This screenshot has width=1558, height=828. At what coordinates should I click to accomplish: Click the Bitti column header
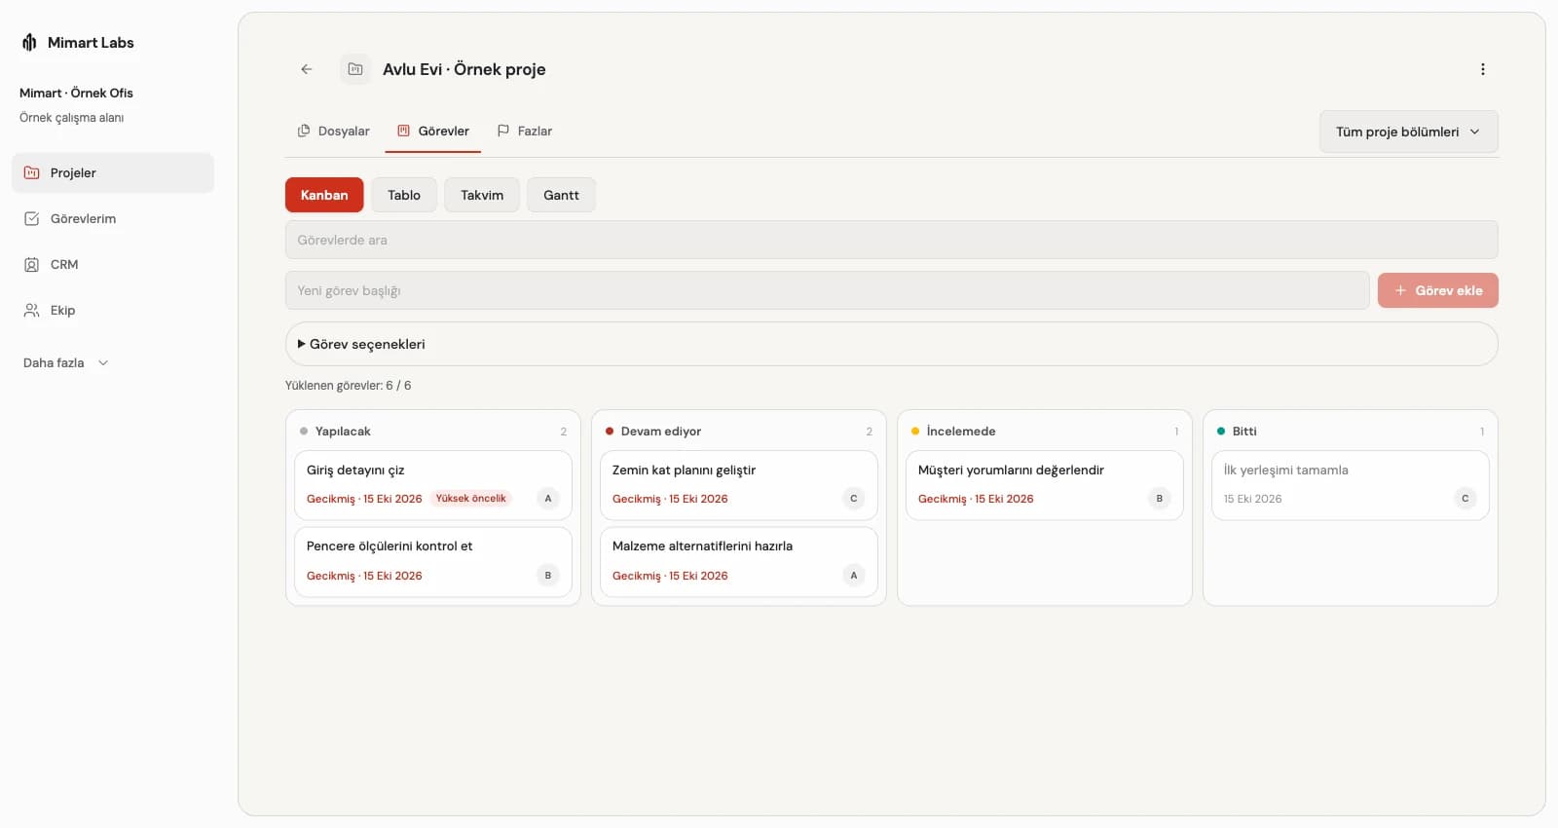coord(1350,431)
